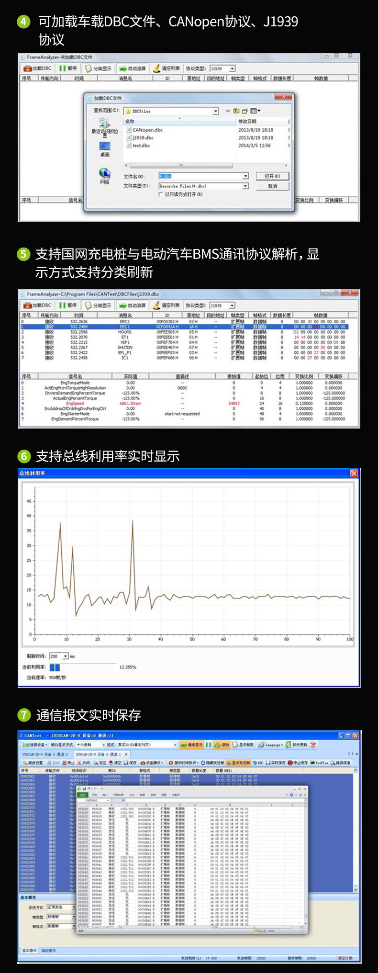The width and height of the screenshot is (378, 973).
Task: Click the 停止保存 toolbar button
Action: click(298, 763)
